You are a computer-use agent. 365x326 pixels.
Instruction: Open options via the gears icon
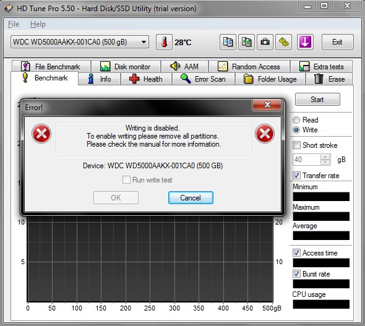pos(284,42)
